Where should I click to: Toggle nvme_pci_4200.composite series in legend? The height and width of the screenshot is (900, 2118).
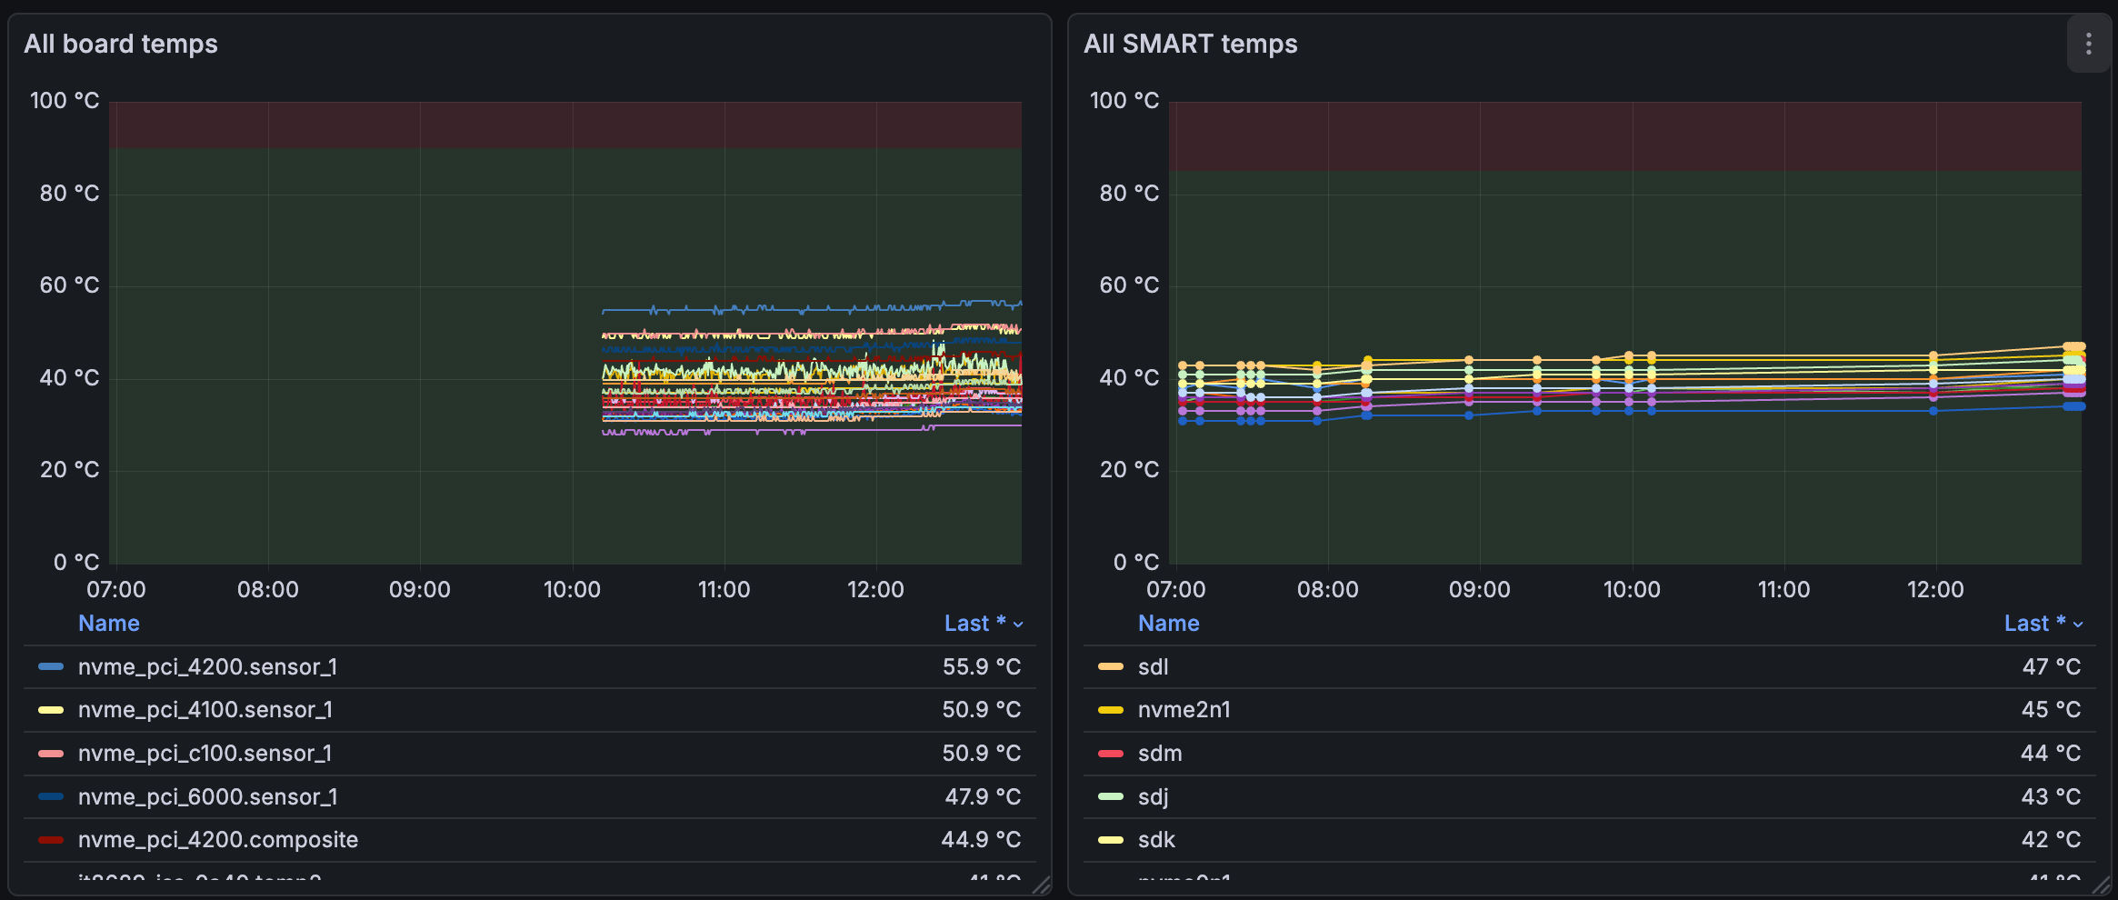[218, 840]
